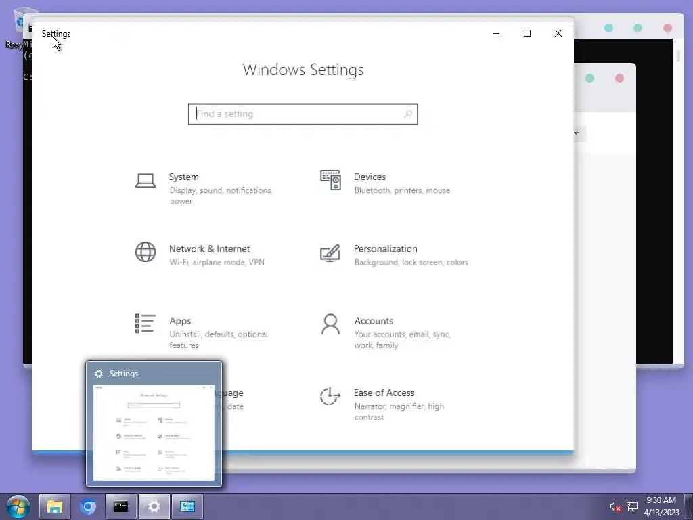The image size is (693, 520).
Task: Click the gear icon in the preview popup
Action: coord(99,374)
